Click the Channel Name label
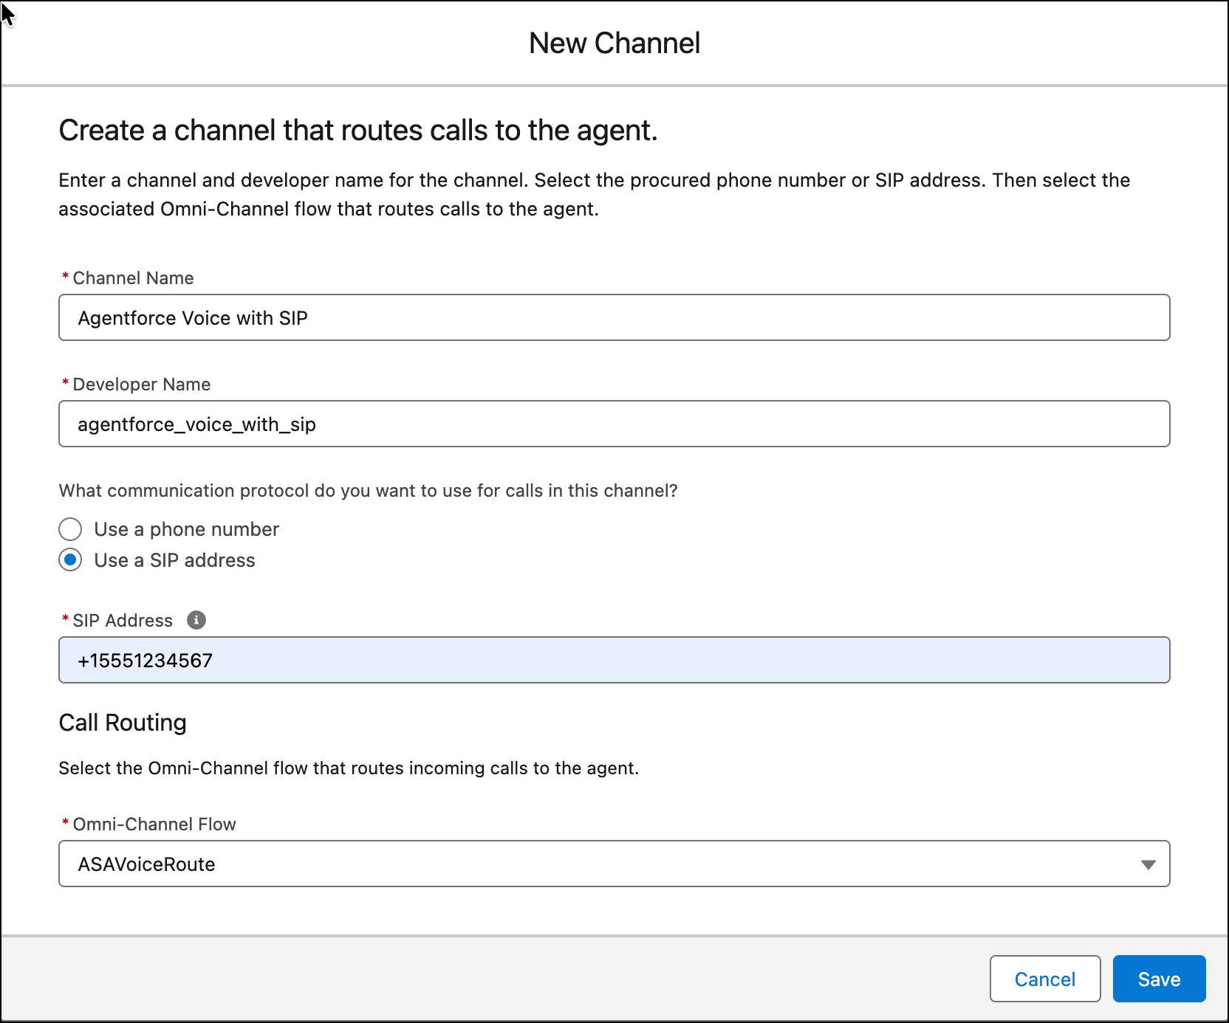Screen dimensions: 1229x1023 (133, 278)
